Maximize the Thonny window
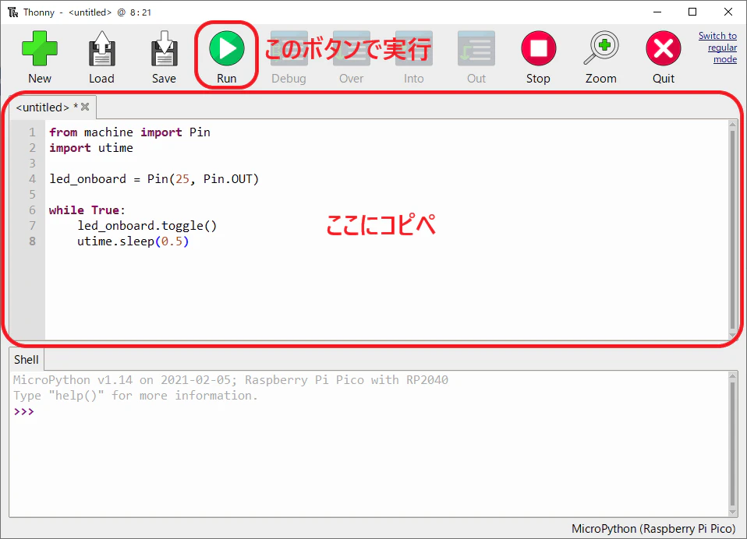This screenshot has width=747, height=539. 692,12
